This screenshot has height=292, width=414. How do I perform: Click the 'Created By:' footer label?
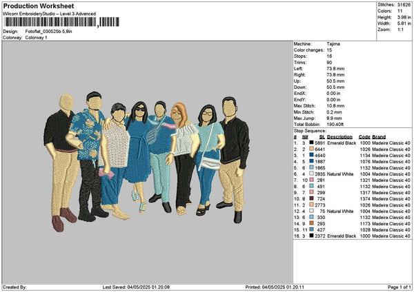[14, 287]
